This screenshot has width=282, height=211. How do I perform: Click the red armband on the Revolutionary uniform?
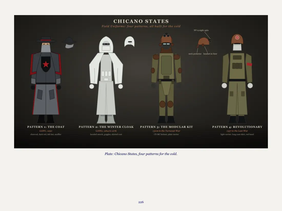point(249,64)
